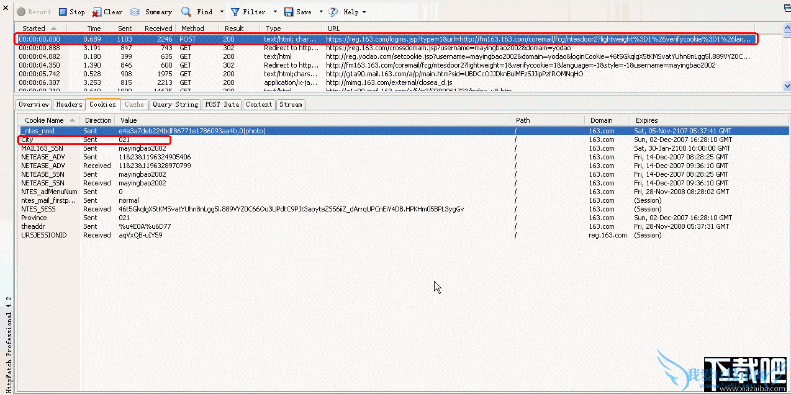Image resolution: width=791 pixels, height=395 pixels.
Task: View the Query String tab
Action: (174, 104)
